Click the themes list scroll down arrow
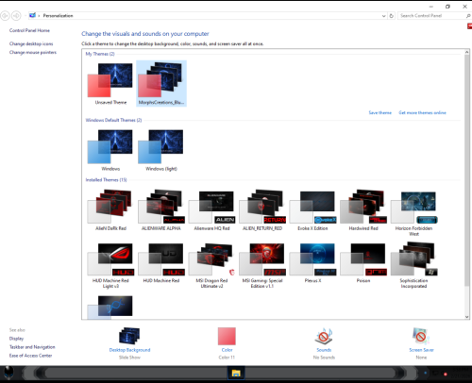This screenshot has height=383, width=472. 467,317
